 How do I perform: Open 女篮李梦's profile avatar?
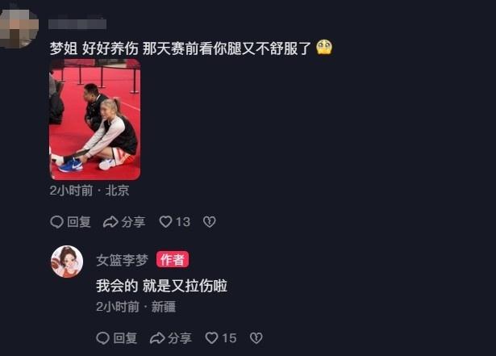coord(67,262)
